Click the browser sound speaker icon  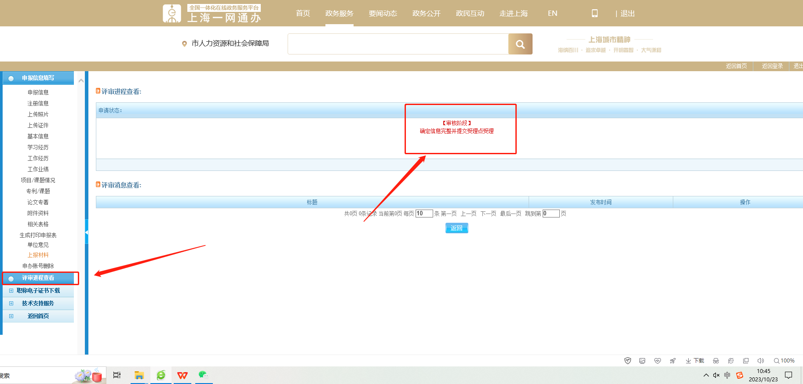760,361
